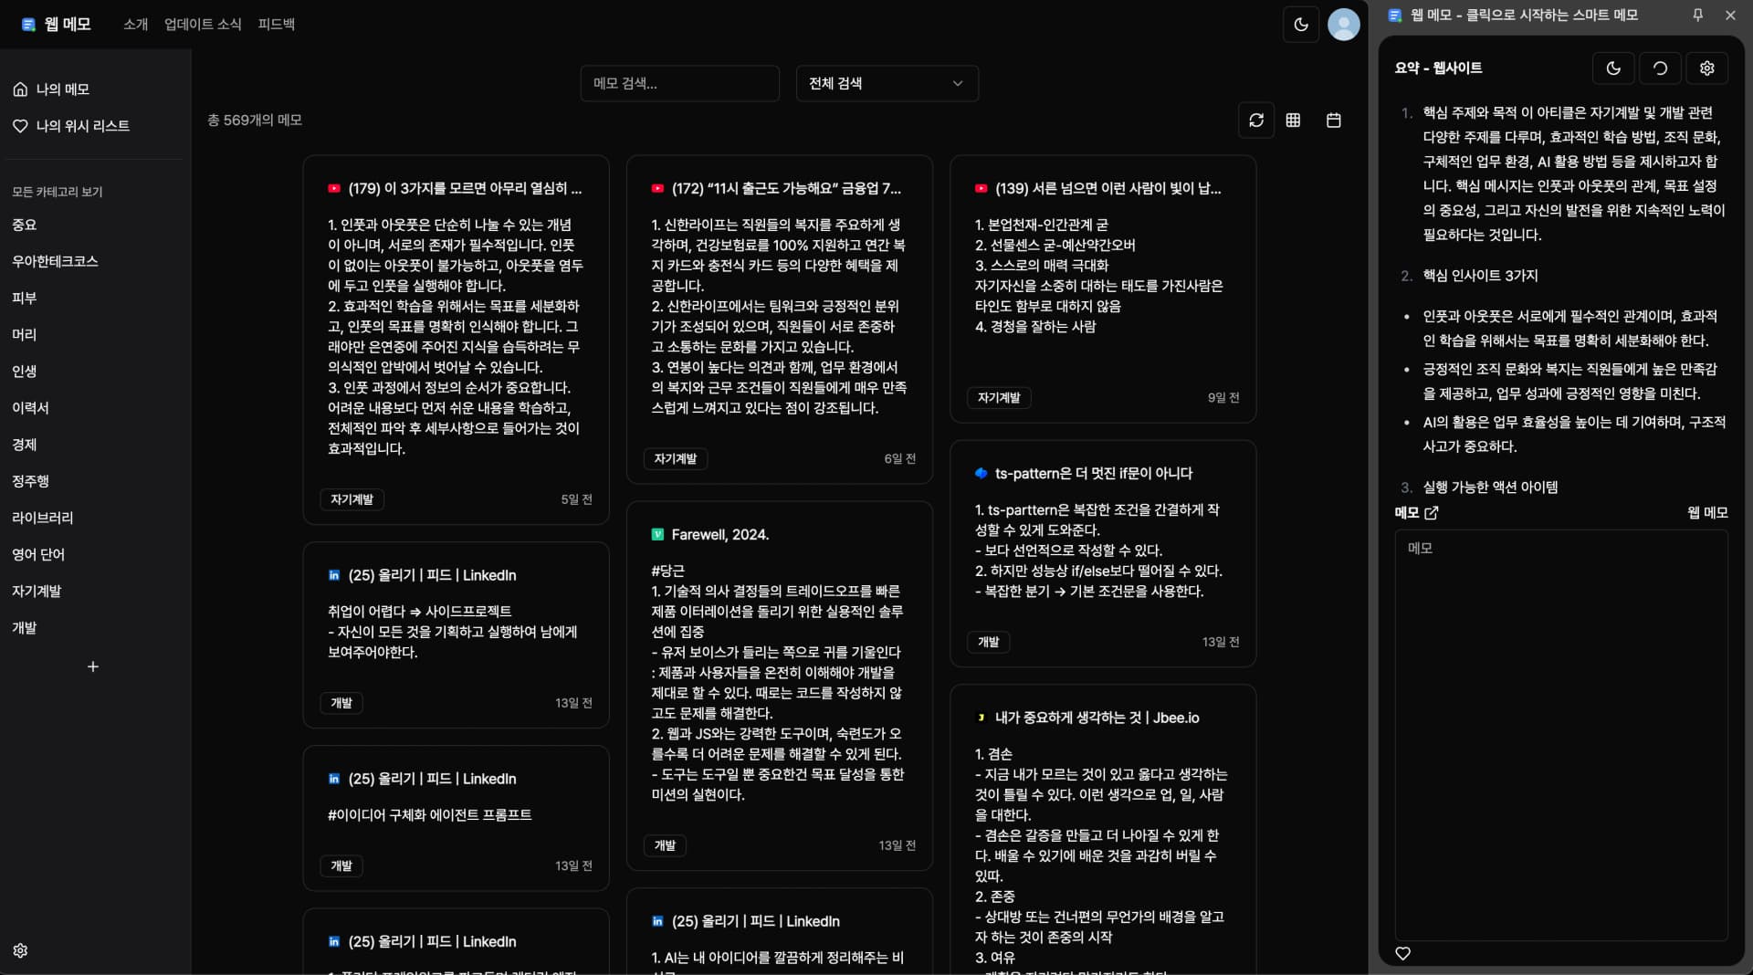Screen dimensions: 1753x975
Task: Click 모든 카테고리 보기
Action: point(57,192)
